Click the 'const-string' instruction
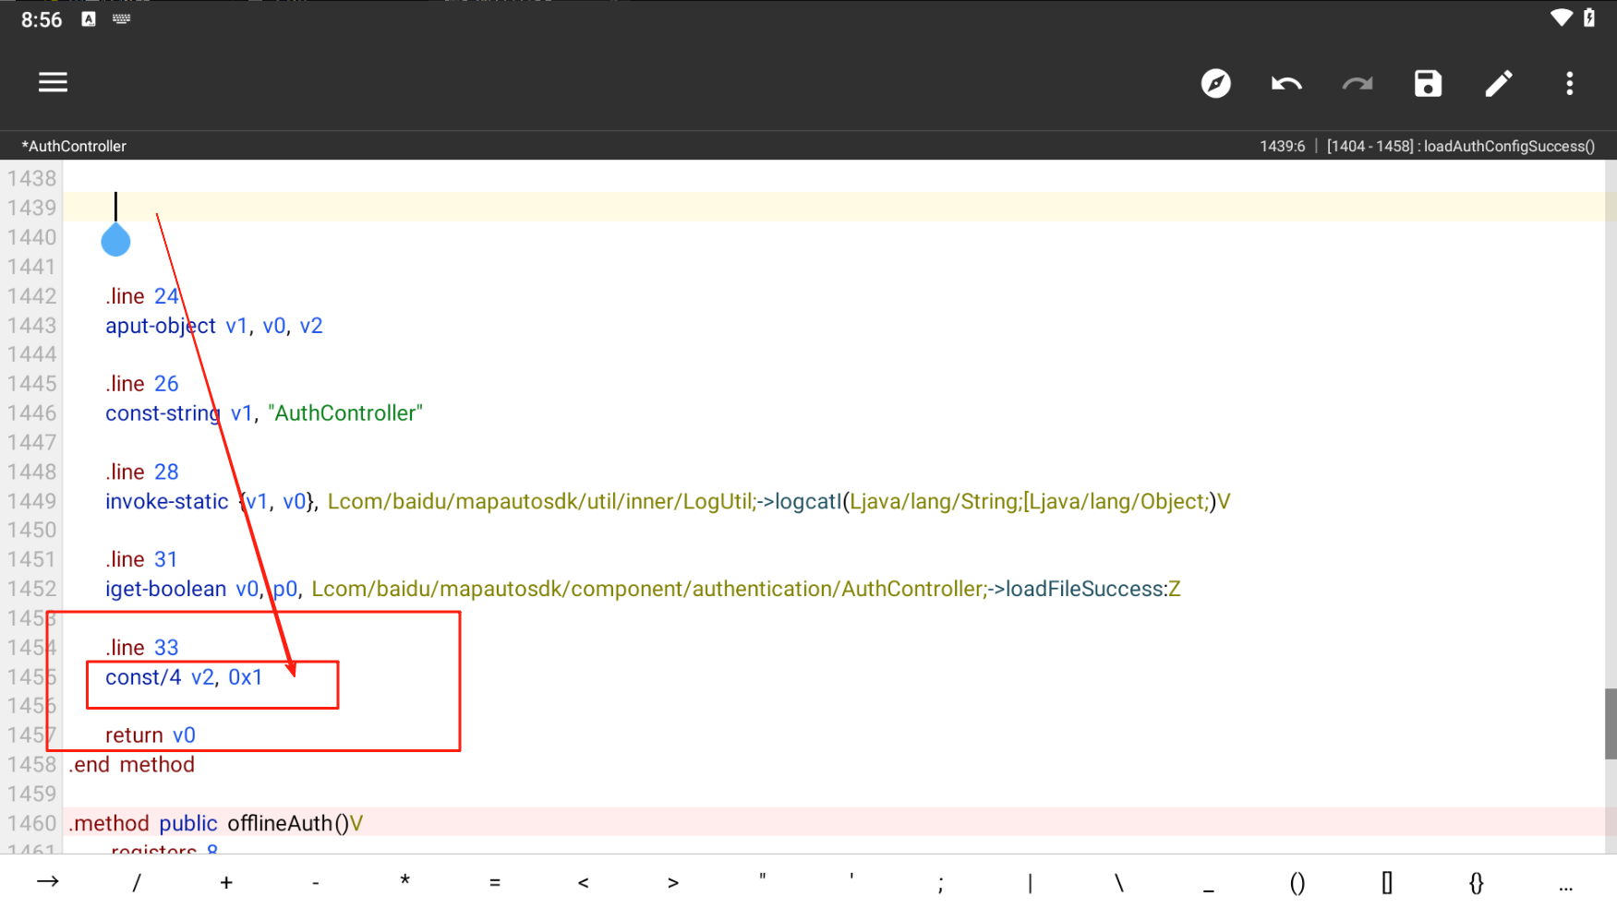 coord(163,413)
